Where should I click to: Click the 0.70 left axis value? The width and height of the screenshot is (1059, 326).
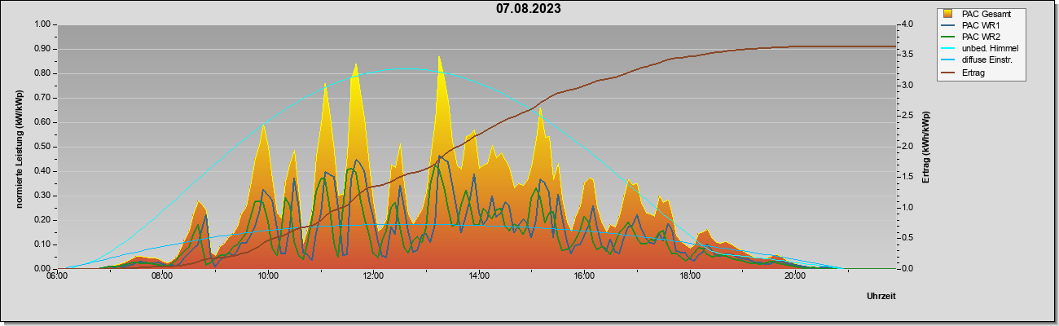[42, 98]
